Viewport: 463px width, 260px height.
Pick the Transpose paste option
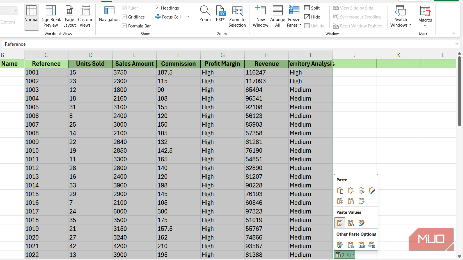tap(361, 201)
